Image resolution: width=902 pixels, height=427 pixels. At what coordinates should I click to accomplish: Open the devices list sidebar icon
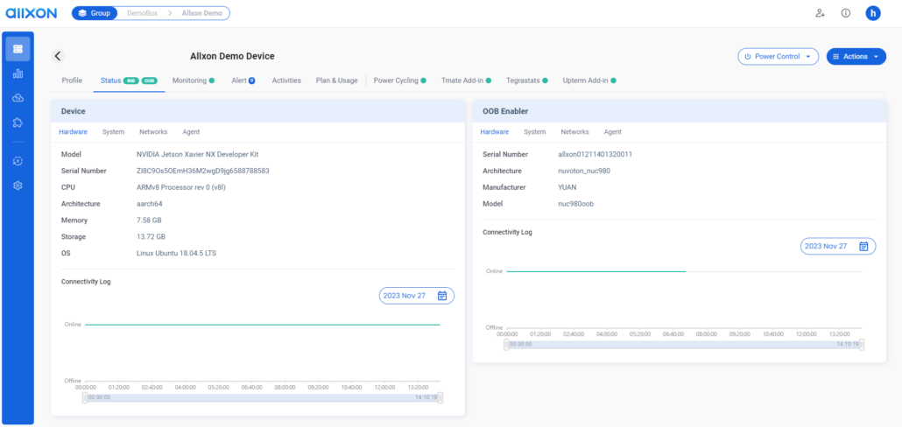18,49
